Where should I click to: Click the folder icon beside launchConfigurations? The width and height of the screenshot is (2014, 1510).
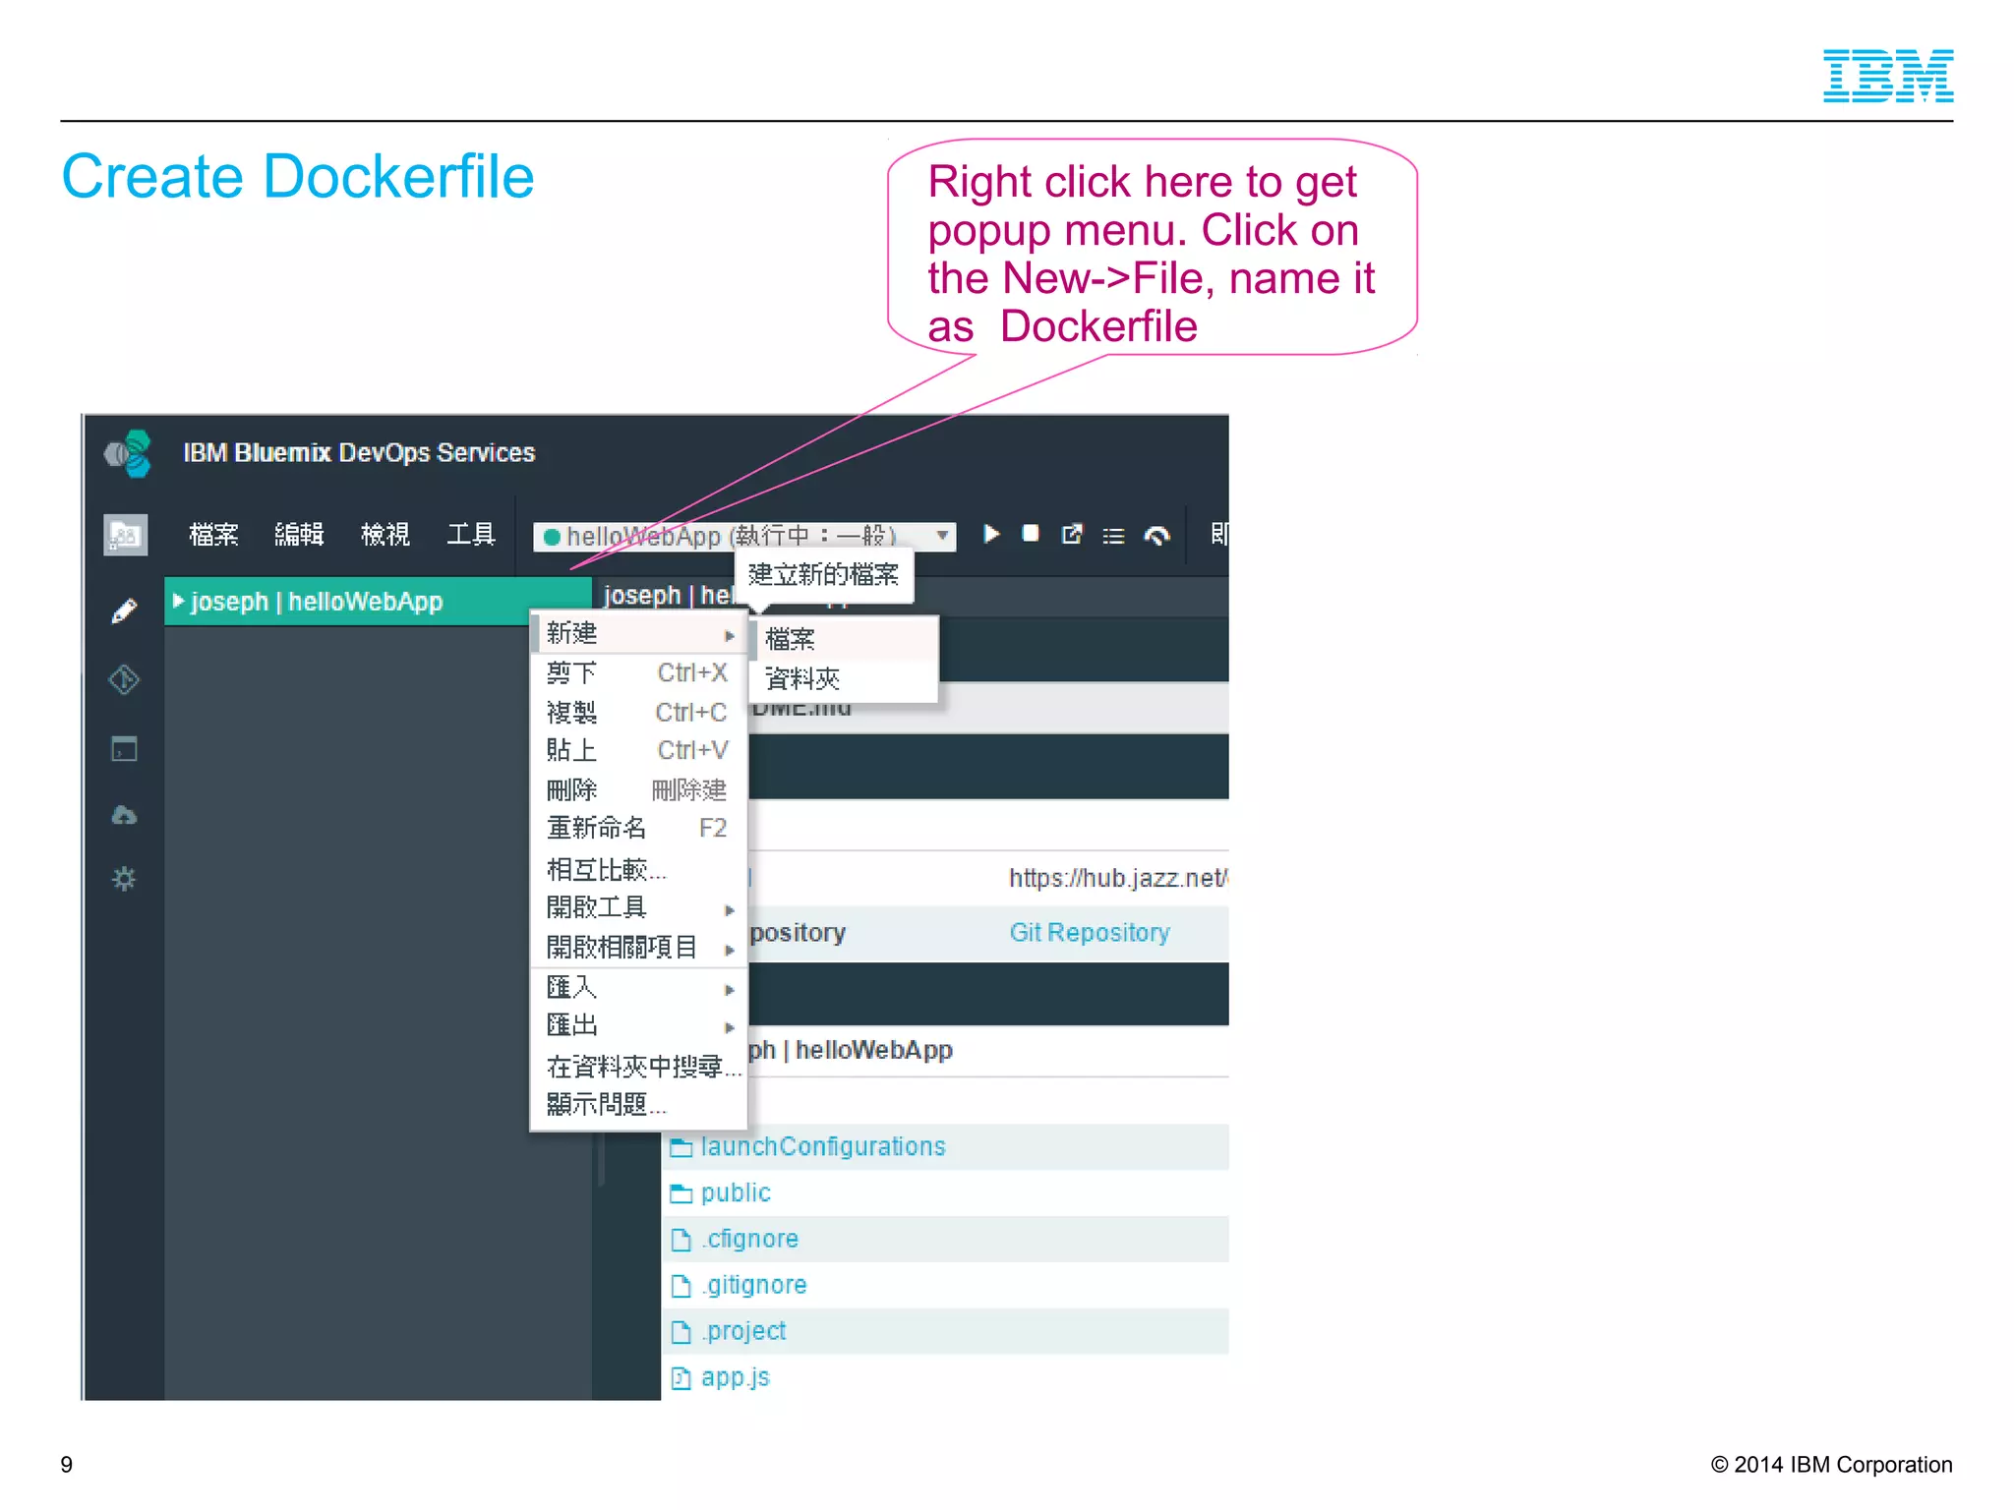click(x=681, y=1147)
